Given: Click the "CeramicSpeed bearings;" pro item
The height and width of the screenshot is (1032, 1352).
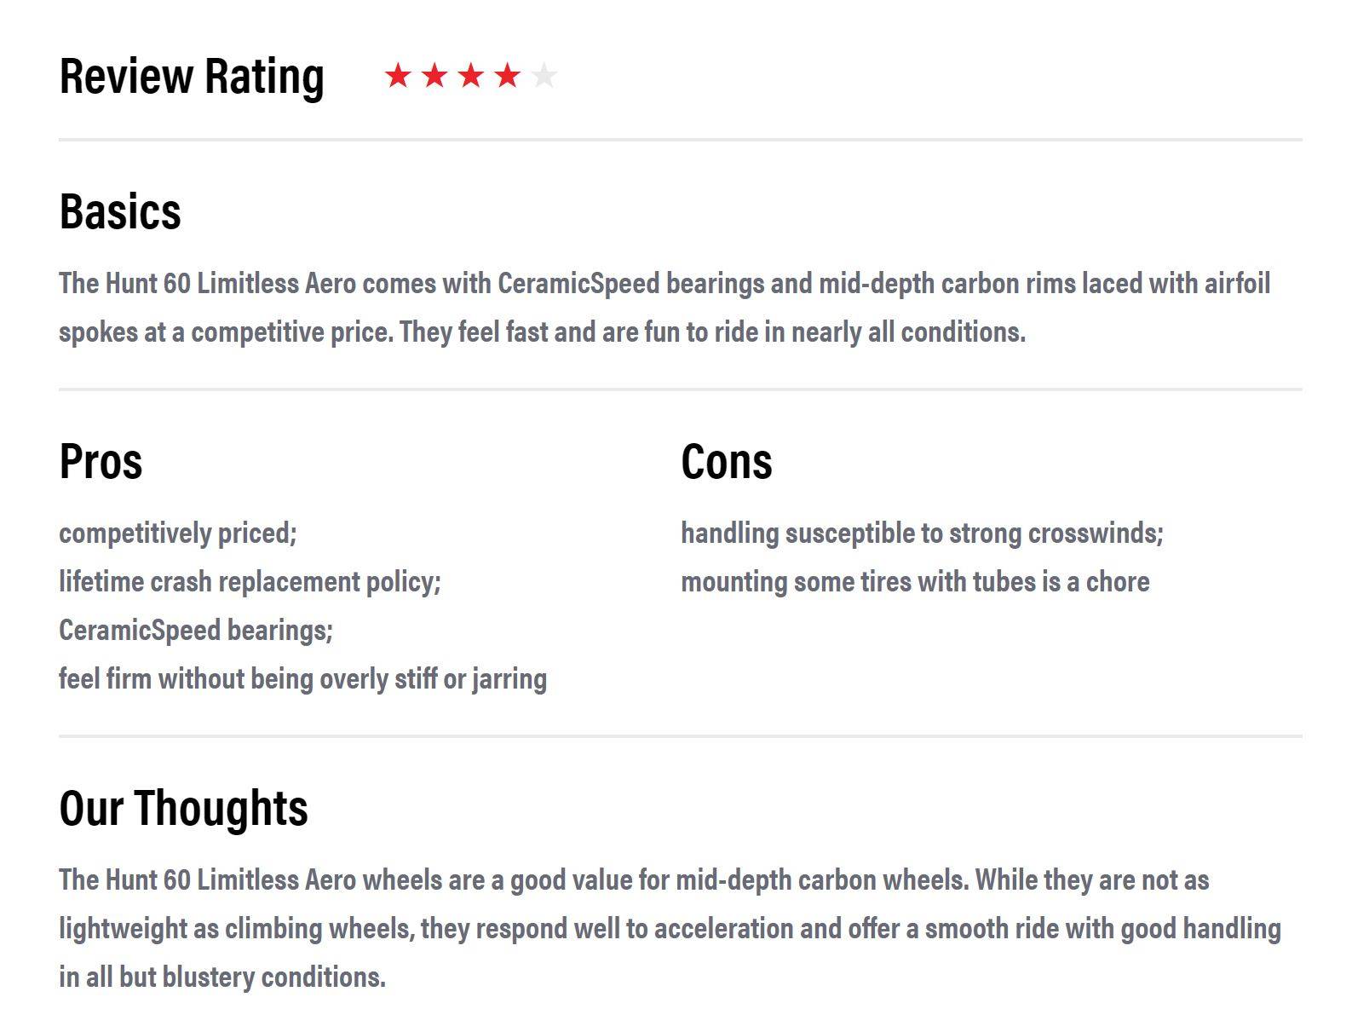Looking at the screenshot, I should click(x=196, y=630).
